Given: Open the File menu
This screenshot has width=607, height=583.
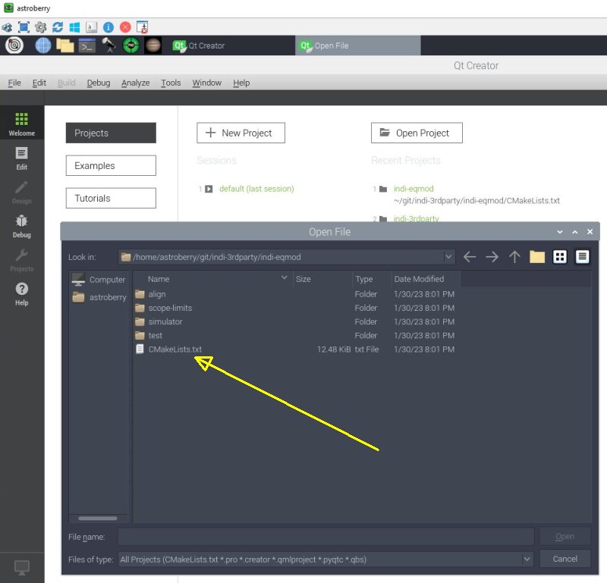Looking at the screenshot, I should click(x=14, y=83).
